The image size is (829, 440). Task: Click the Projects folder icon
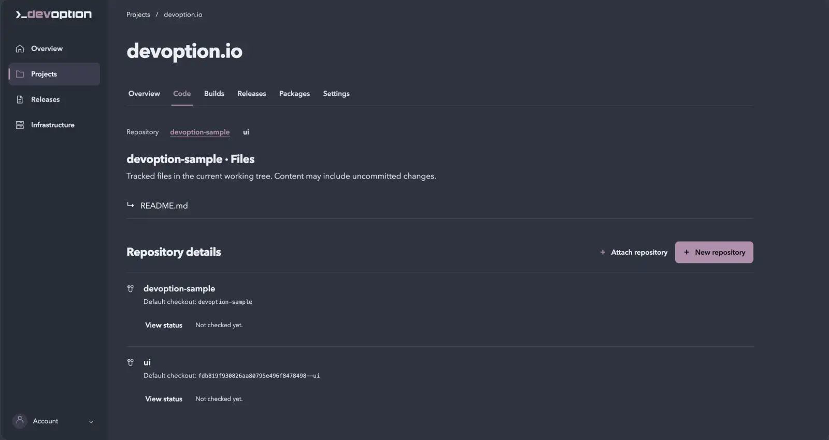pyautogui.click(x=20, y=74)
